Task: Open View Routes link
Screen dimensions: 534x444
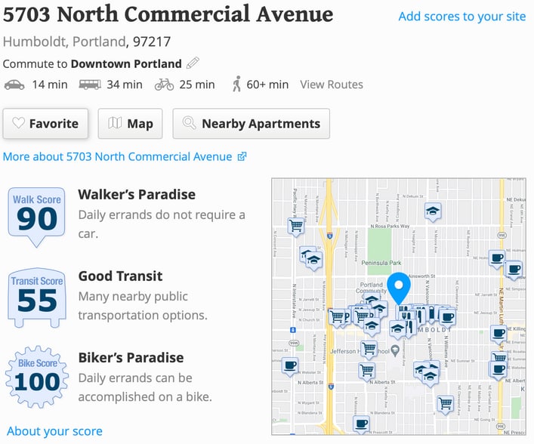Action: (332, 85)
